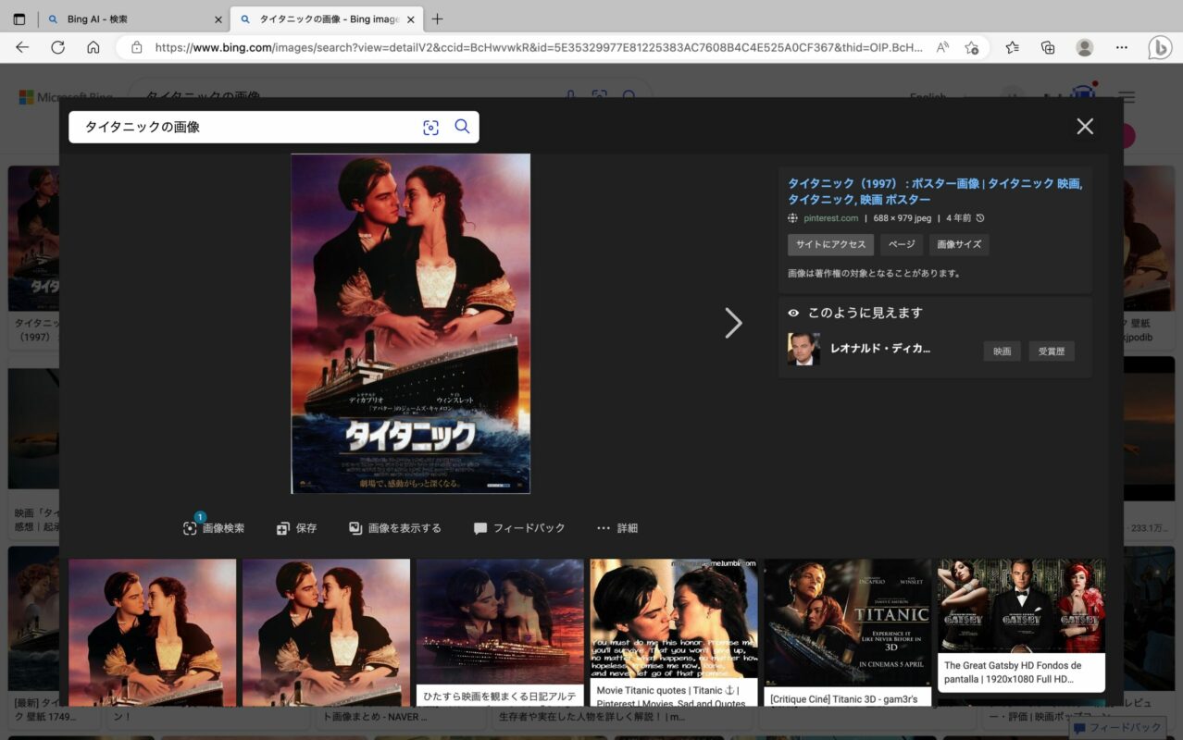
Task: Save the image with the 保存 button
Action: coord(296,528)
